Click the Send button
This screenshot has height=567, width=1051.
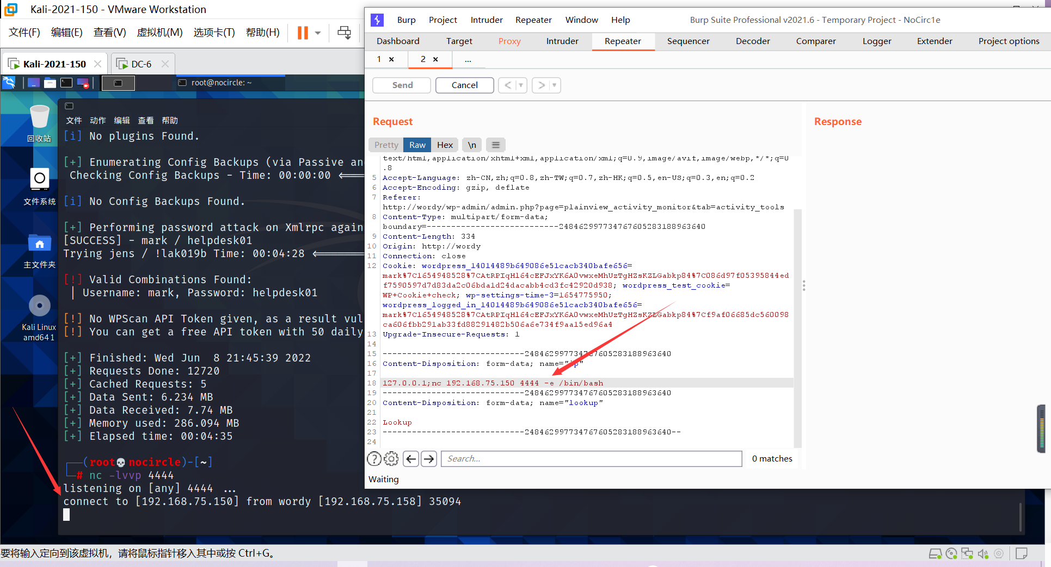pyautogui.click(x=402, y=85)
